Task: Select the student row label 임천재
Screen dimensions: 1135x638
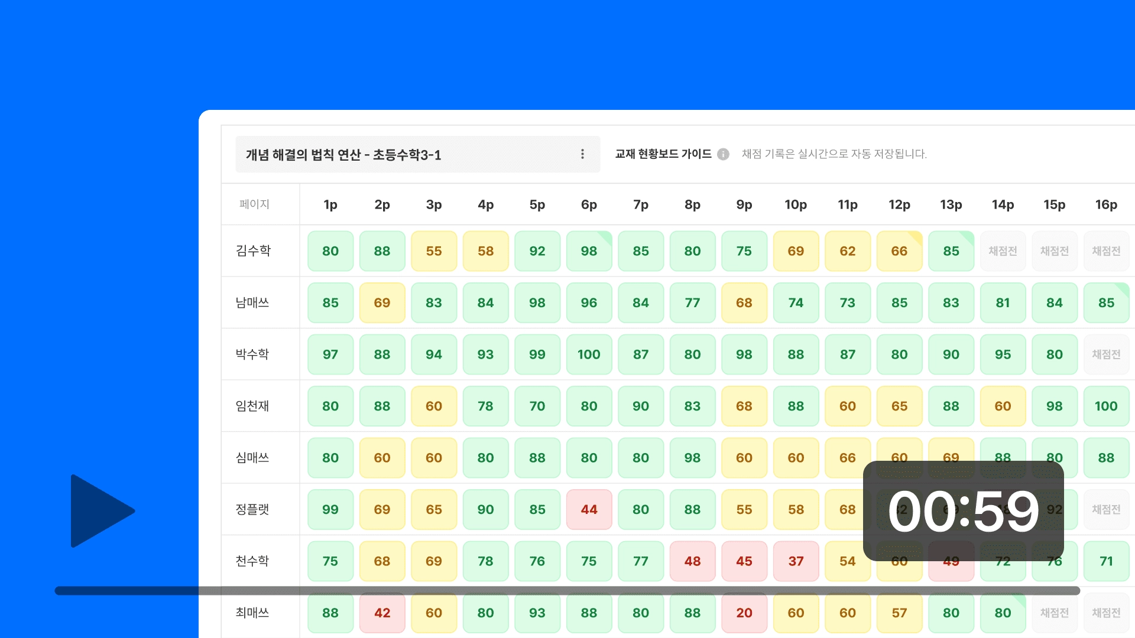Action: 252,406
